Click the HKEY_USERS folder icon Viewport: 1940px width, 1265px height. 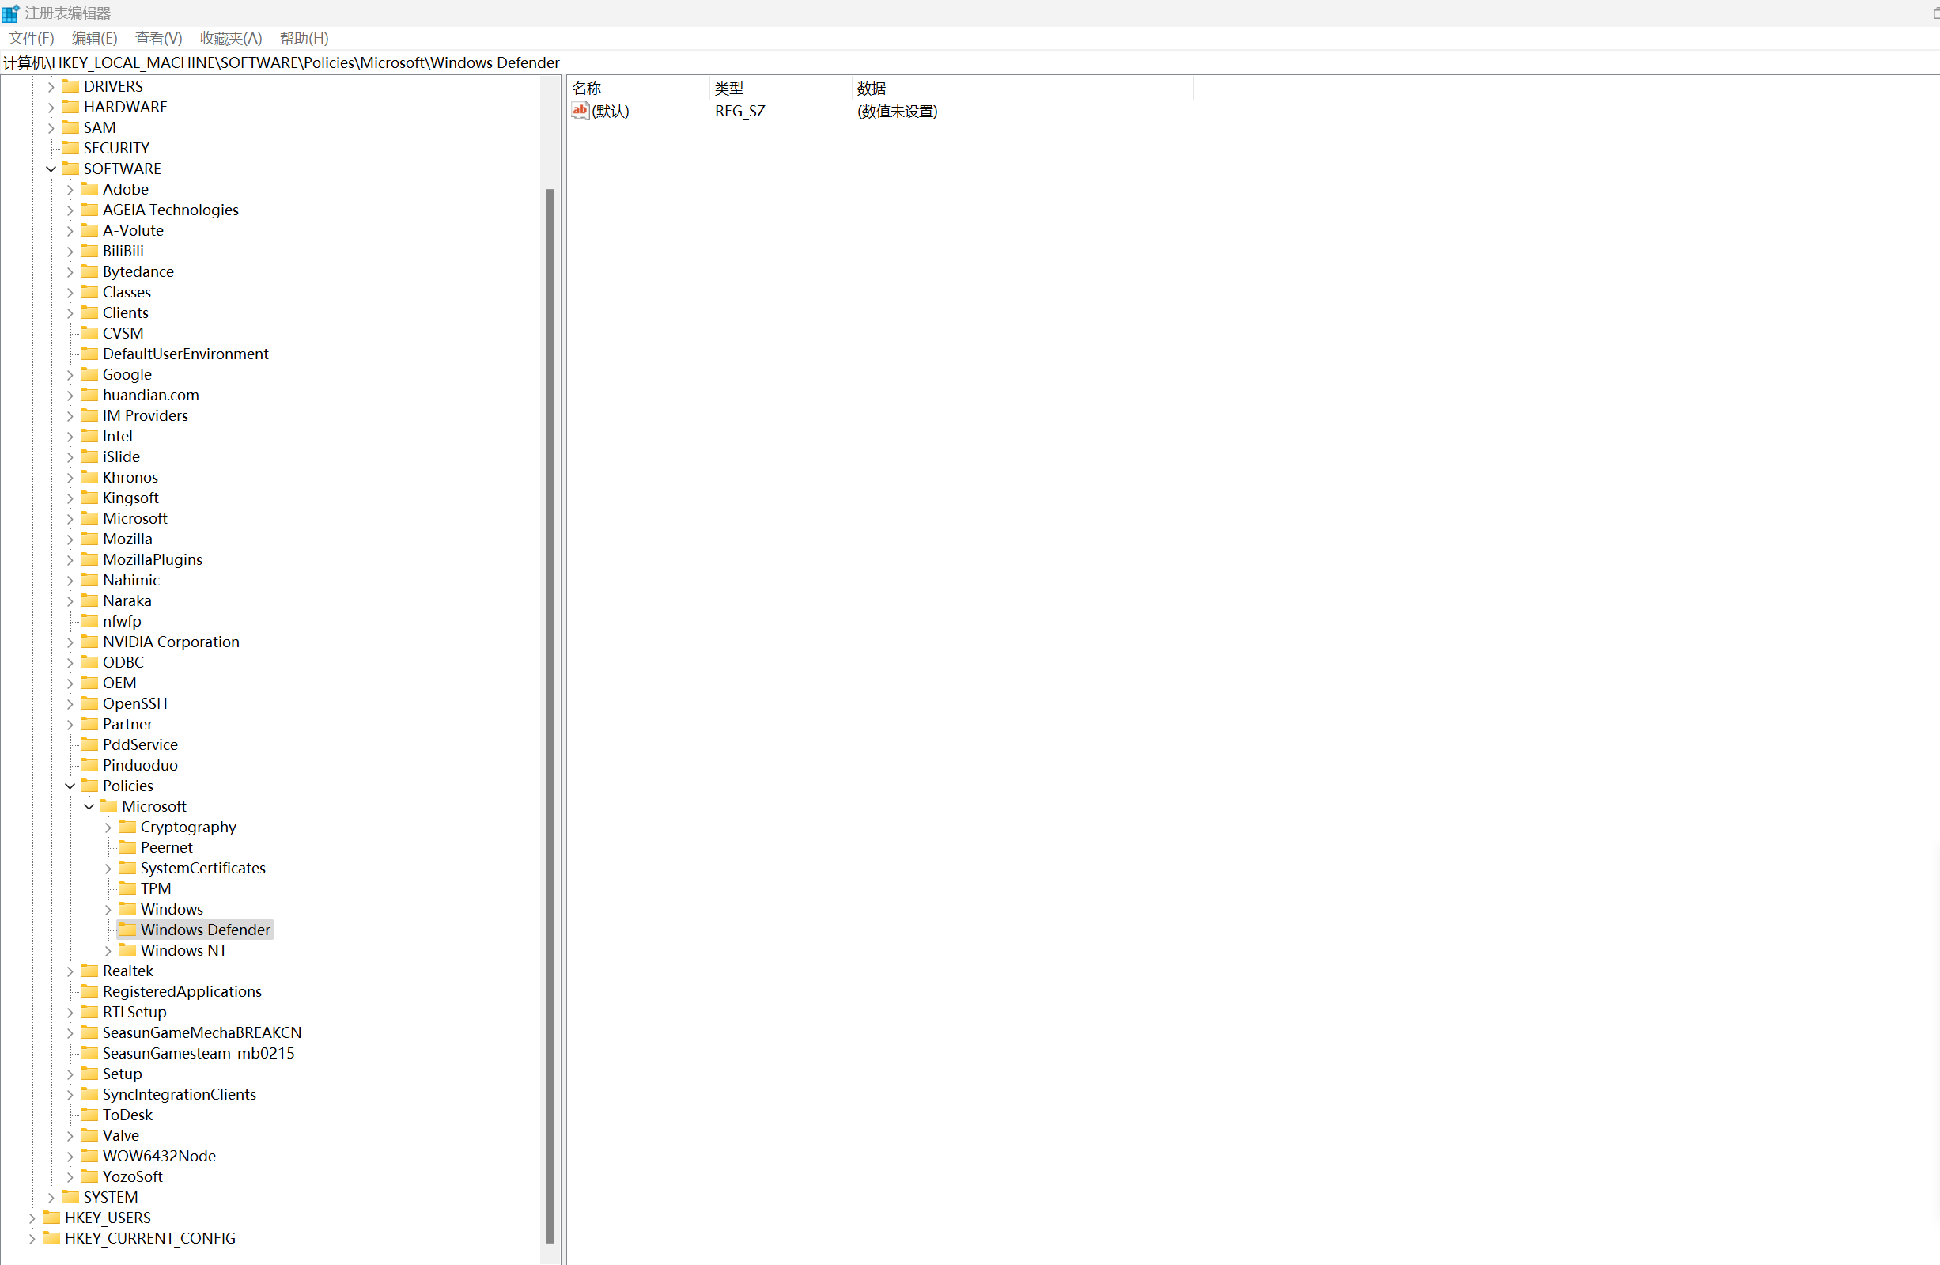pyautogui.click(x=51, y=1217)
